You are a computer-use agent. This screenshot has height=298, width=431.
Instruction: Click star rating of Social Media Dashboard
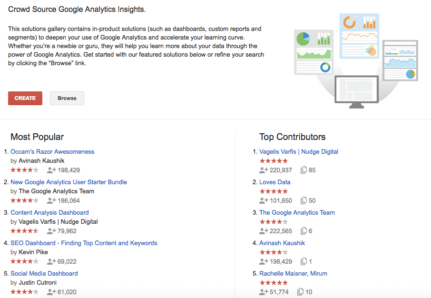pos(24,292)
